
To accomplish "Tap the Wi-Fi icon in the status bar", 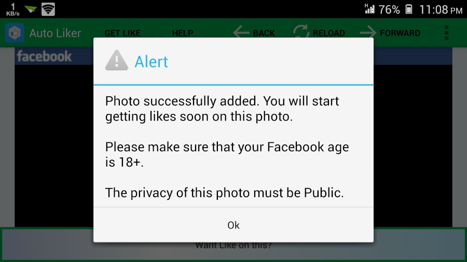I will coord(48,9).
